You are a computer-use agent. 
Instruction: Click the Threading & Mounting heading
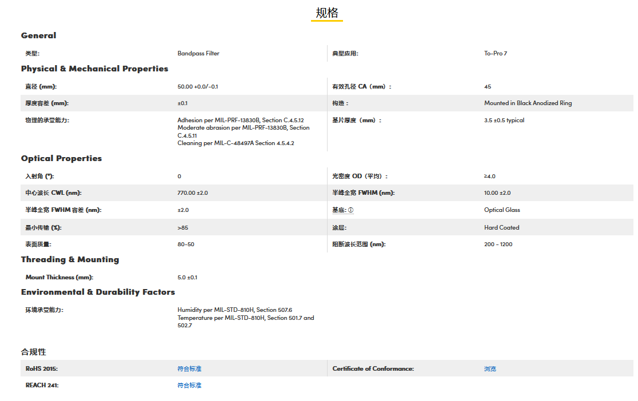70,259
